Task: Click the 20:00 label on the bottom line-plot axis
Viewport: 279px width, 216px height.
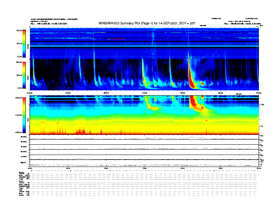Action: 221,168
